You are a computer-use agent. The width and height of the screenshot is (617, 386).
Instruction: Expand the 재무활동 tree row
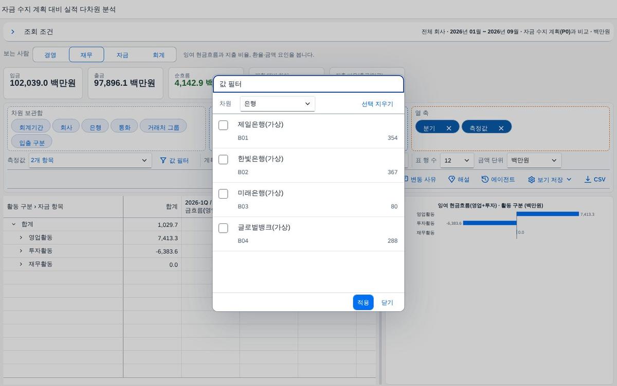[x=21, y=264]
